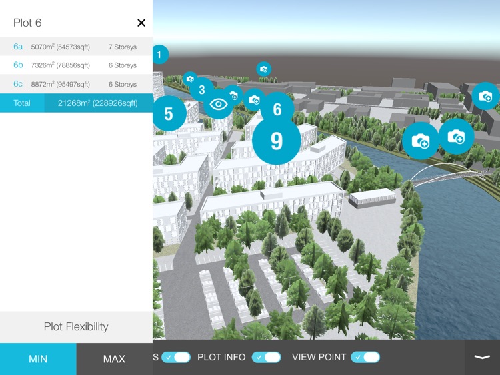Select the 6c plot row
The width and height of the screenshot is (500, 375).
76,84
